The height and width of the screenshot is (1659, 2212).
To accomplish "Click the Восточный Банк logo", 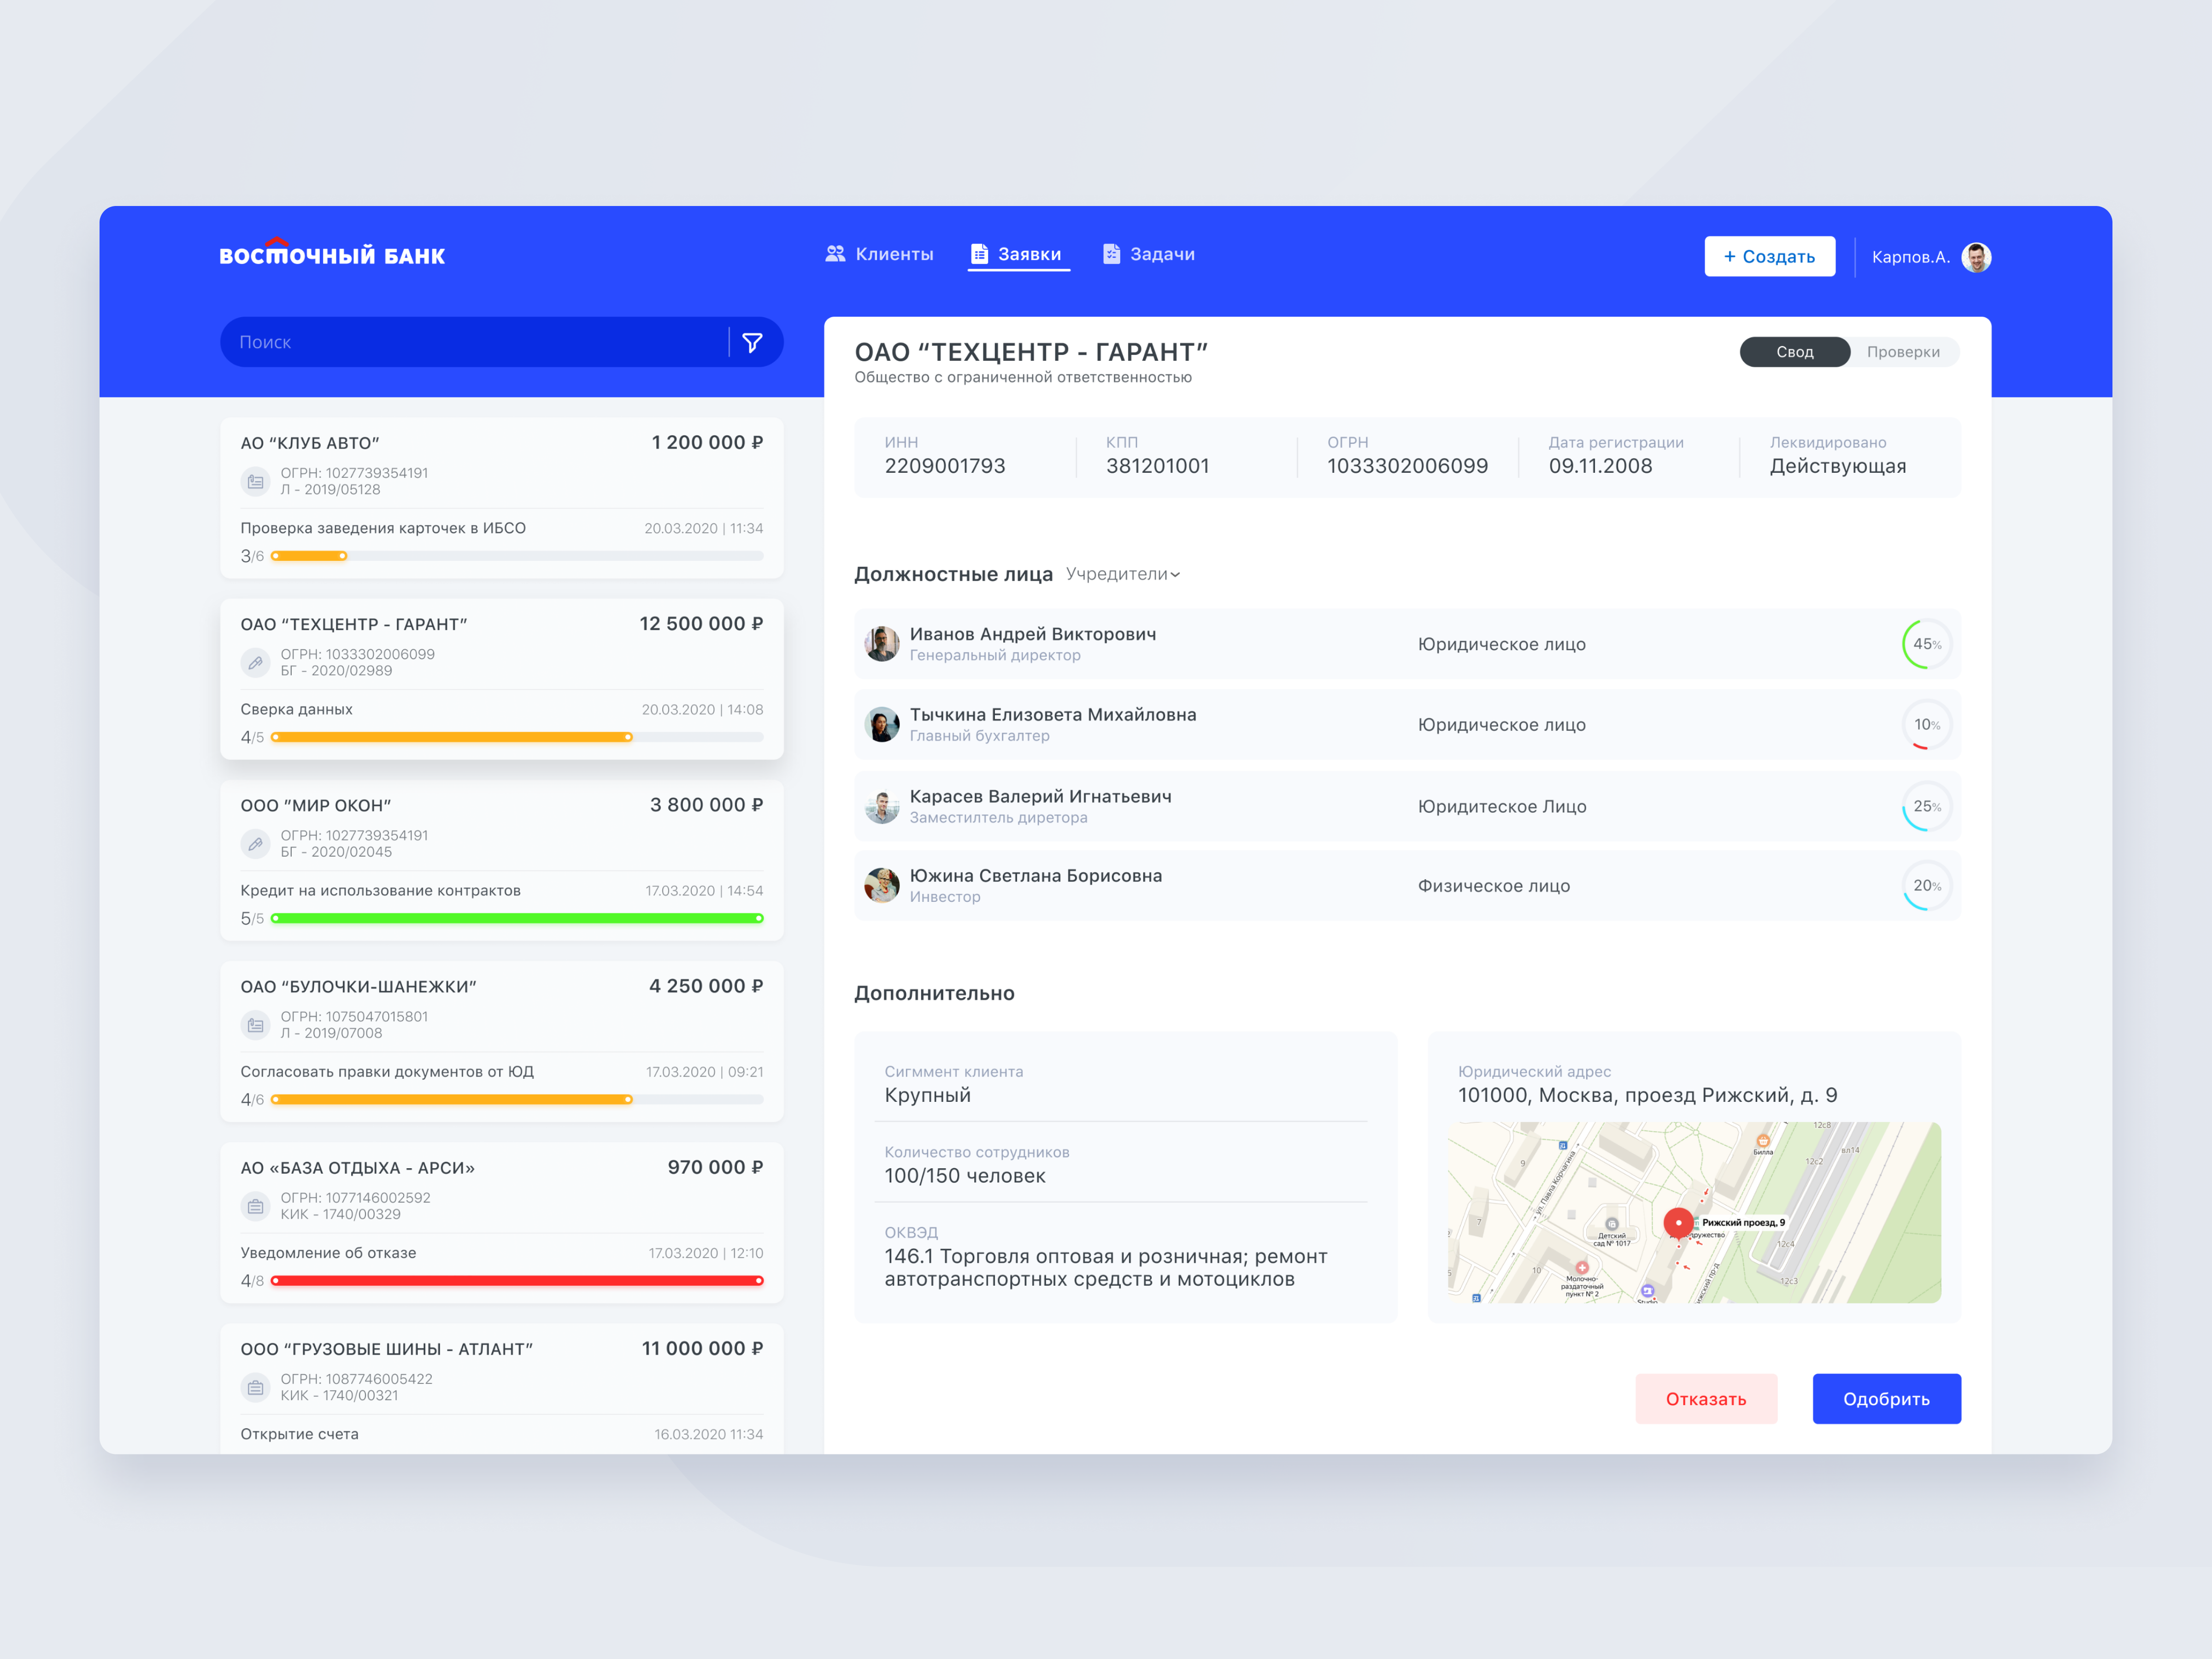I will pyautogui.click(x=332, y=253).
